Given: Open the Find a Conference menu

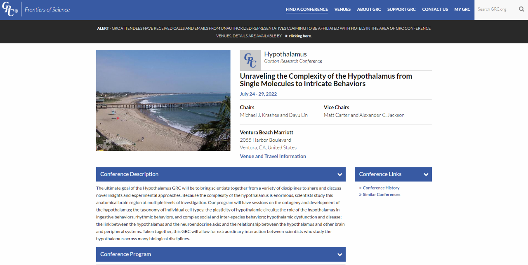Looking at the screenshot, I should tap(306, 9).
